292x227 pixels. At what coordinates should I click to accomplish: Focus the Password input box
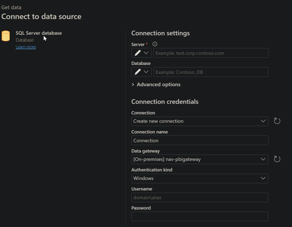tap(200, 216)
